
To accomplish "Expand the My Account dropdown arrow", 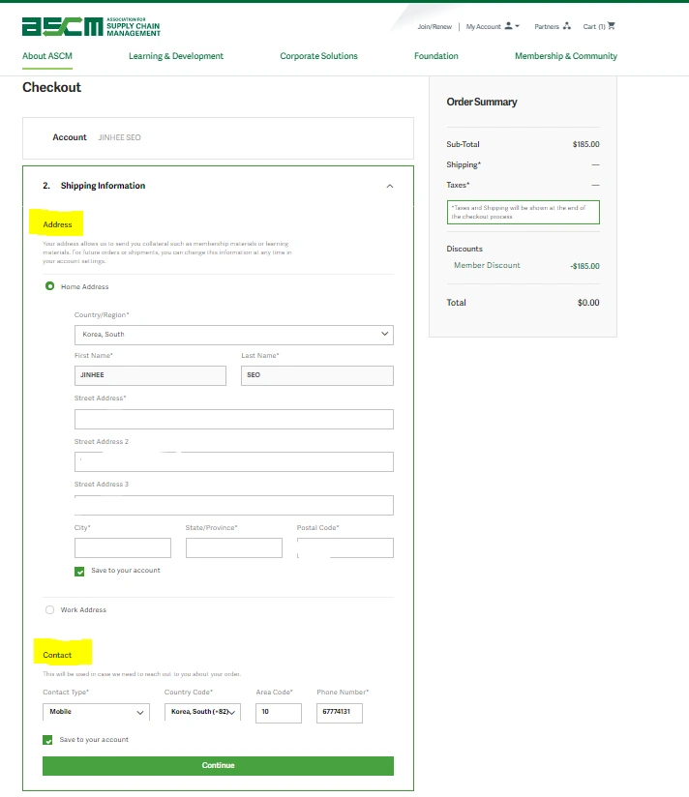I will (517, 26).
